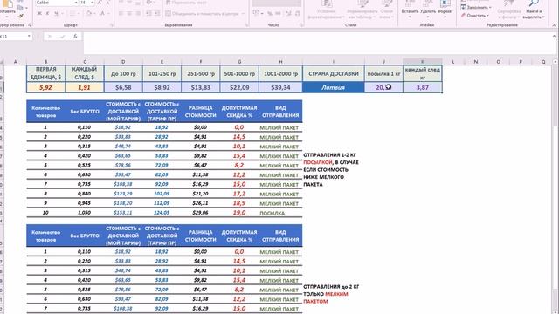This screenshot has width=559, height=314.
Task: Expand the formula bar with the right-side arrow
Action: [x=554, y=37]
